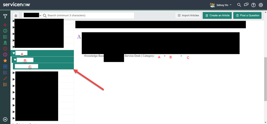Click the circular play button in sidebar
This screenshot has width=267, height=124.
(x=5, y=119)
